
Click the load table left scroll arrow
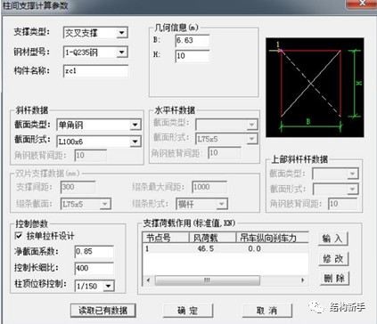pos(149,280)
